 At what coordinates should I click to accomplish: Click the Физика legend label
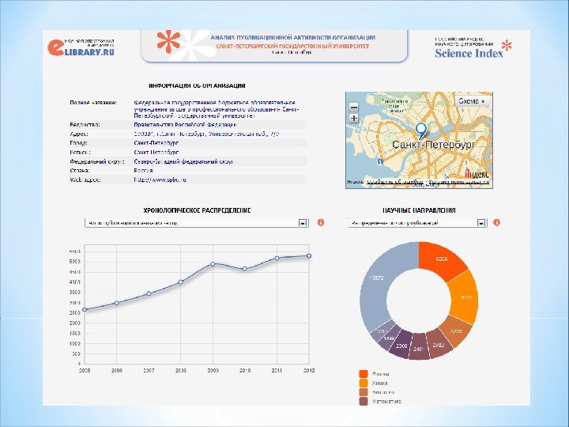pos(380,374)
